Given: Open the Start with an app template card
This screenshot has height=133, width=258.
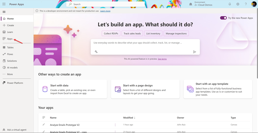Looking at the screenshot, I should tap(218, 89).
